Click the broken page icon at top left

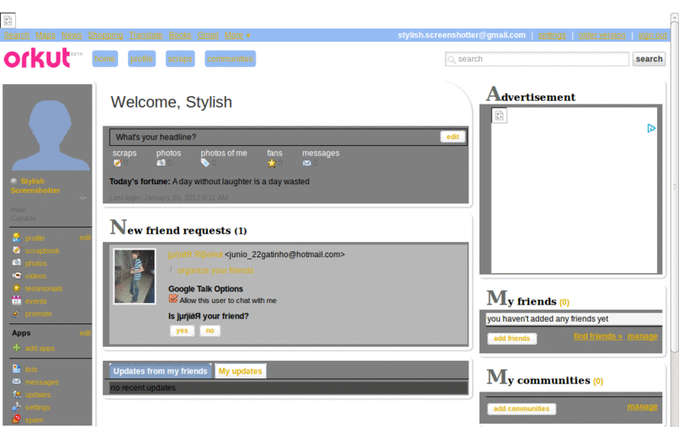tap(8, 20)
